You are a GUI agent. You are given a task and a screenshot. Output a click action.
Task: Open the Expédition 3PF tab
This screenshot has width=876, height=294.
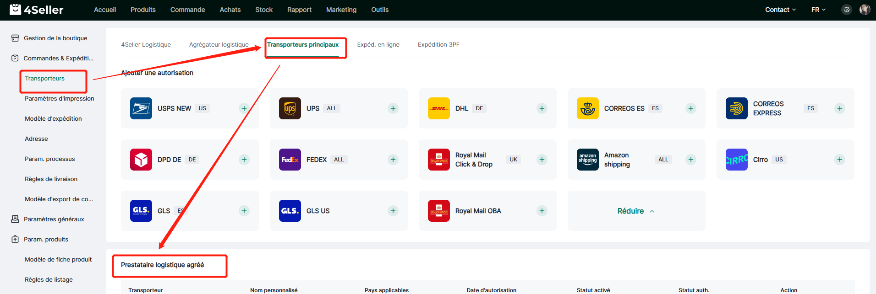click(x=438, y=45)
